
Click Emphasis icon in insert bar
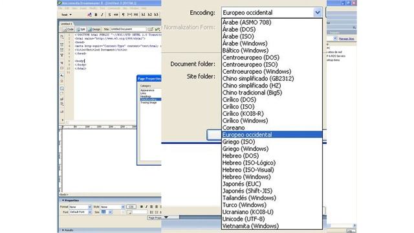click(x=116, y=15)
